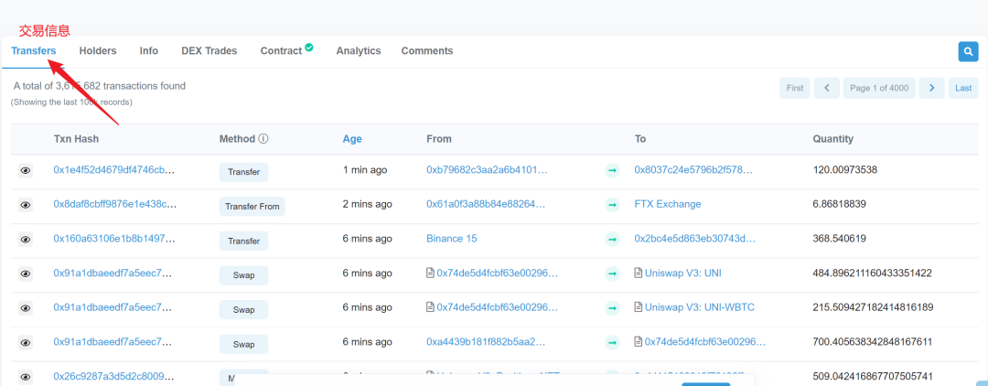Viewport: 988px width, 386px height.
Task: Click the contract file icon beside Uniswap V3: UNI
Action: tap(639, 273)
